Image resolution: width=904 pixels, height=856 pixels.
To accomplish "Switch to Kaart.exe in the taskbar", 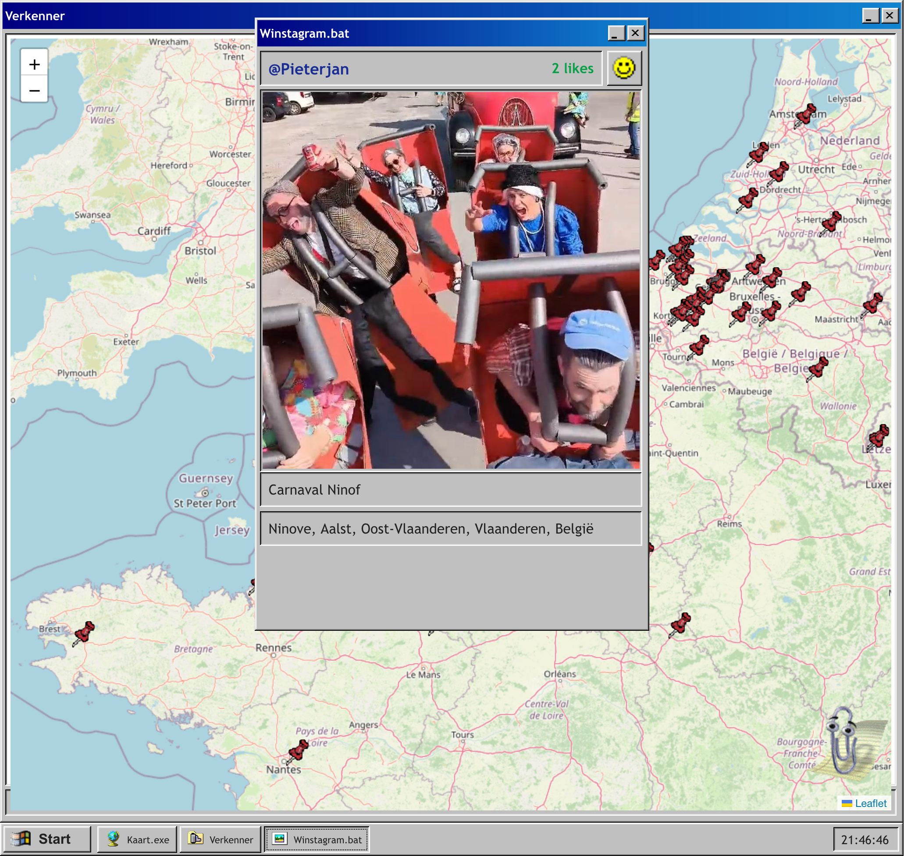I will point(137,839).
